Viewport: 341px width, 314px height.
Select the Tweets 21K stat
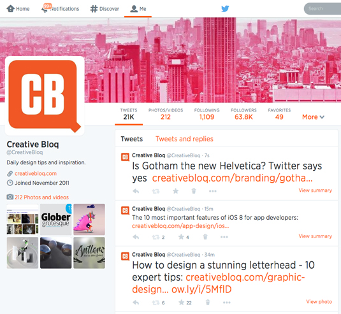click(129, 114)
